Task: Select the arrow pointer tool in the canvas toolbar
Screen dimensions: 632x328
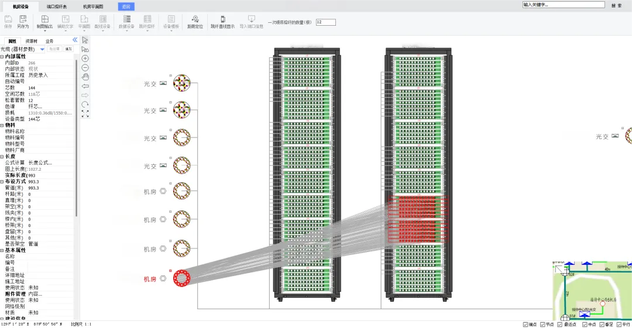Action: tap(85, 40)
